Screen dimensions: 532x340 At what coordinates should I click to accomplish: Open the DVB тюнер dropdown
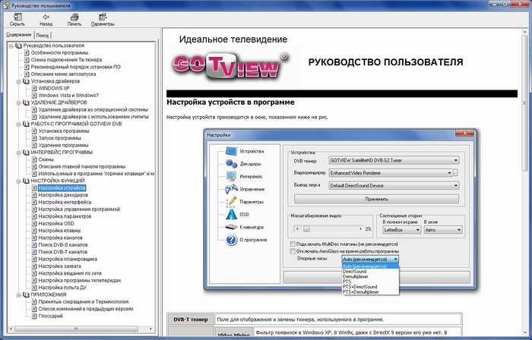coord(394,160)
